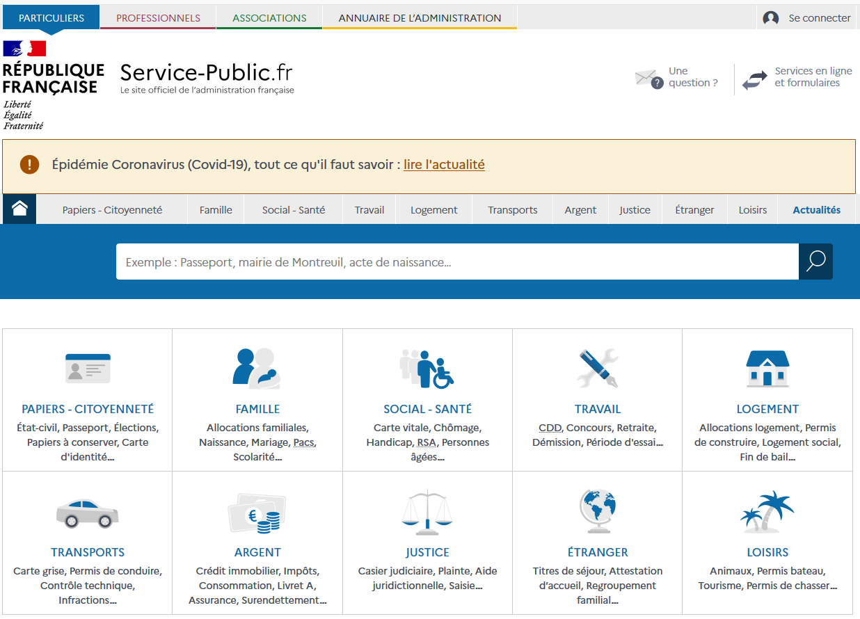Click the home icon in navigation bar
Screen dimensions: 860x619
pyautogui.click(x=19, y=209)
